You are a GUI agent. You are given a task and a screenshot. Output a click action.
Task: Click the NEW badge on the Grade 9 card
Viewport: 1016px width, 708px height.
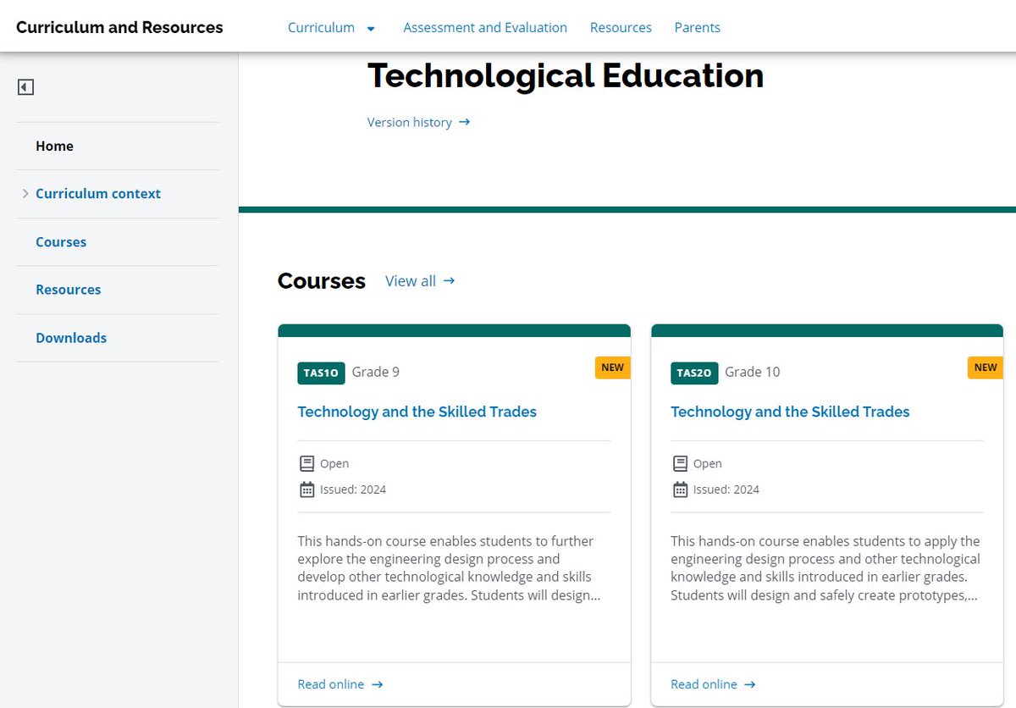pyautogui.click(x=612, y=368)
